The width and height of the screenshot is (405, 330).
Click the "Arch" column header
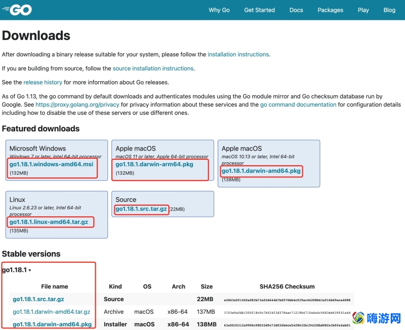[x=179, y=287]
